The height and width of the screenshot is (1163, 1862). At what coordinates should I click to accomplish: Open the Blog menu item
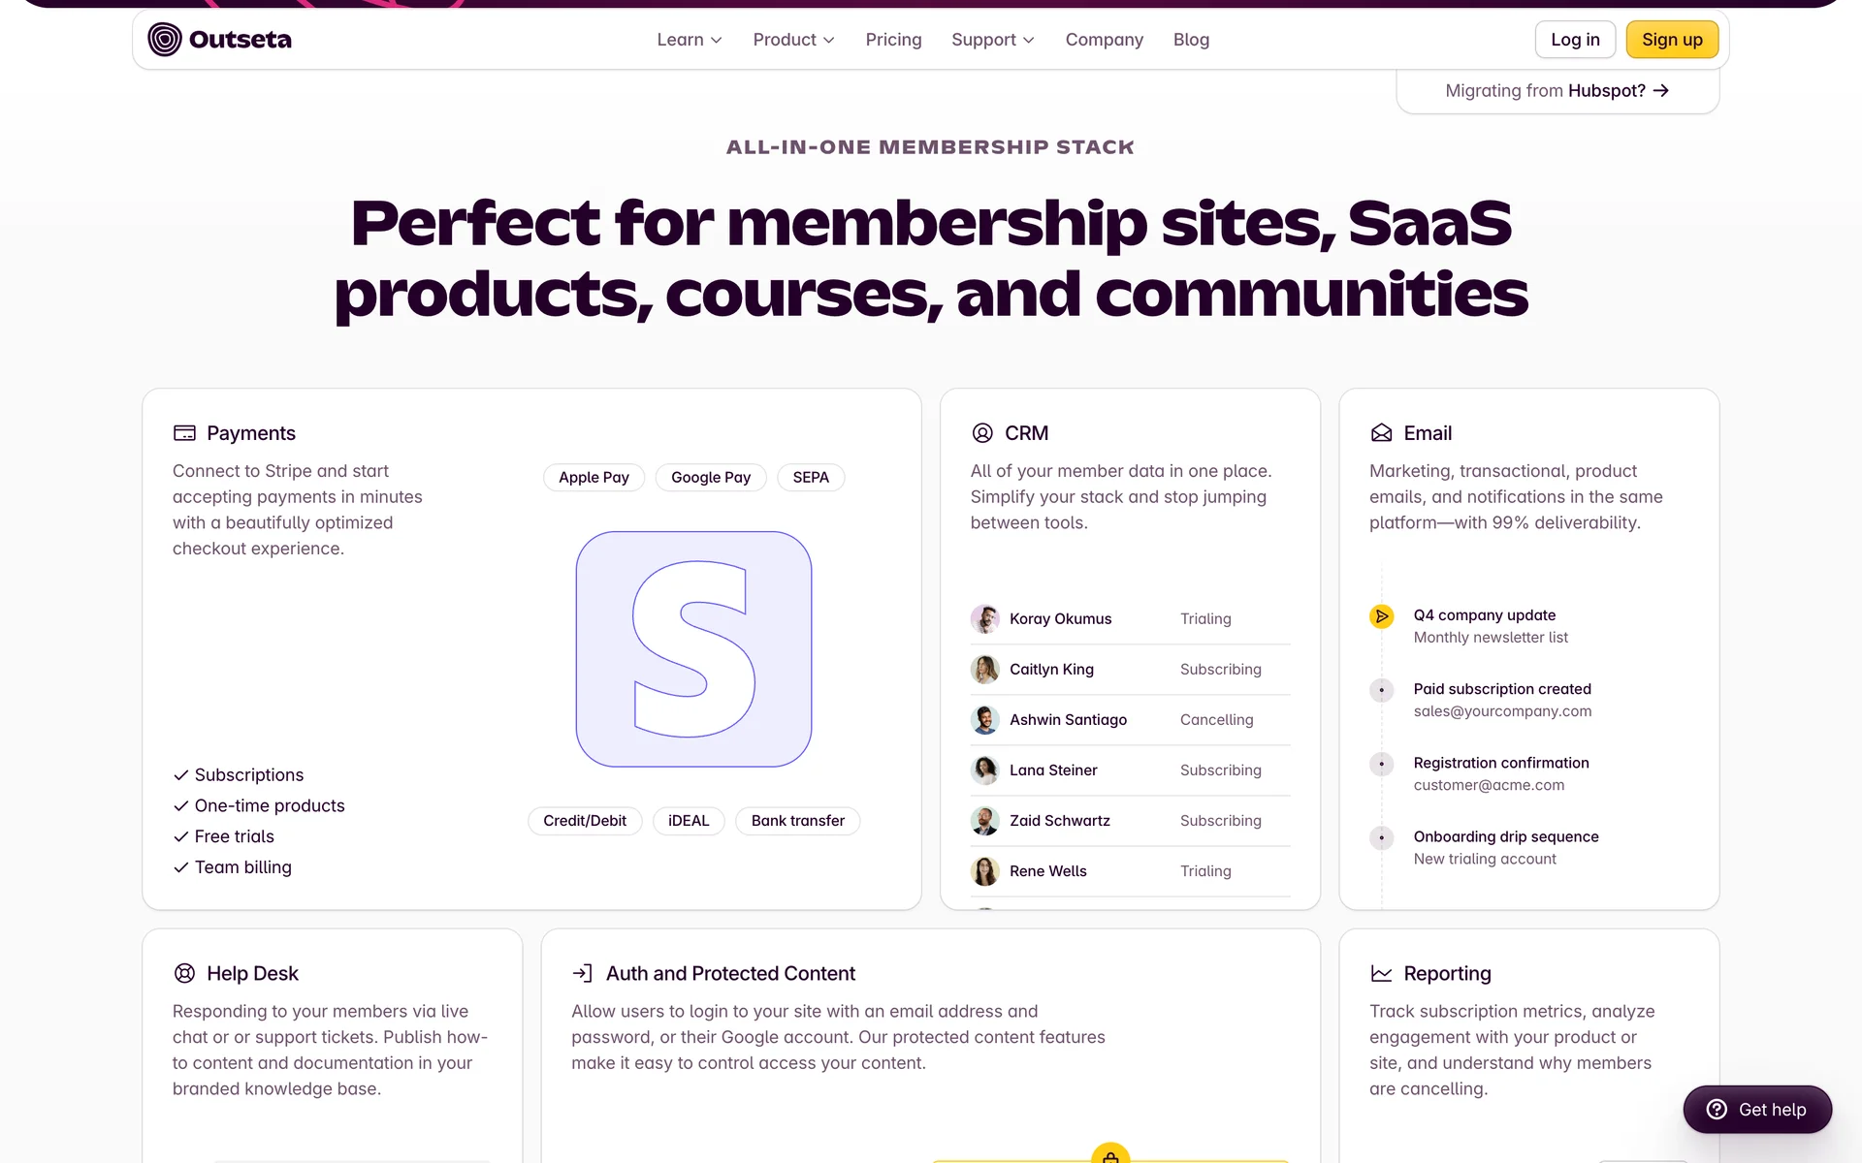pos(1191,40)
